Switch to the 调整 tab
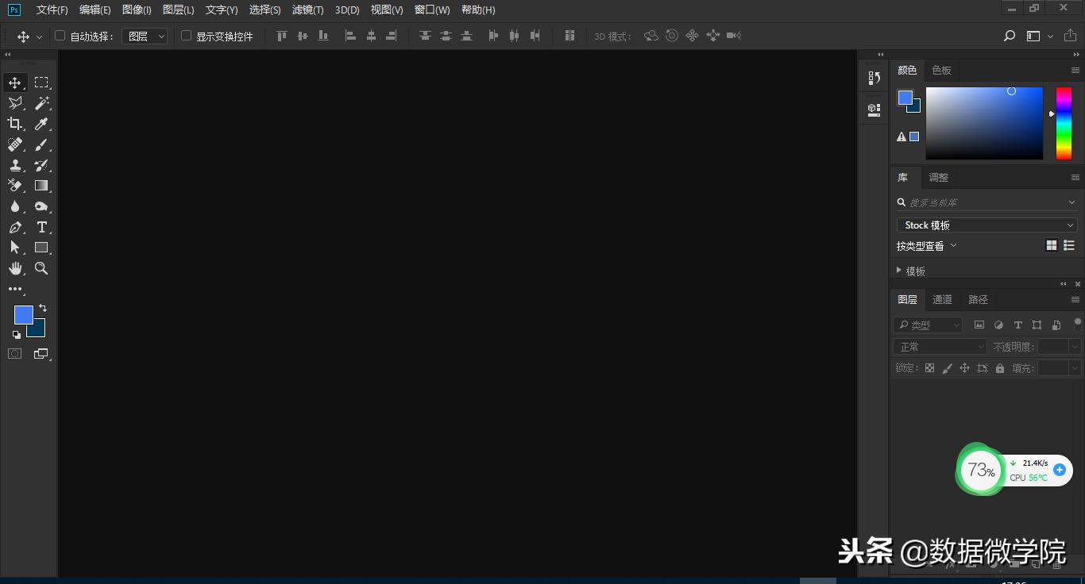Viewport: 1085px width, 584px height. tap(938, 177)
